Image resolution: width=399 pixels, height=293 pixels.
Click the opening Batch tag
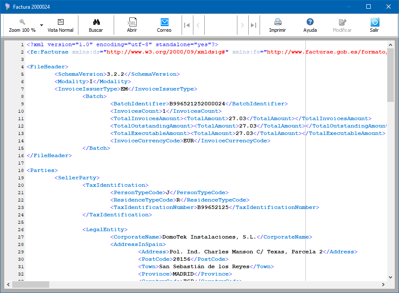click(95, 96)
